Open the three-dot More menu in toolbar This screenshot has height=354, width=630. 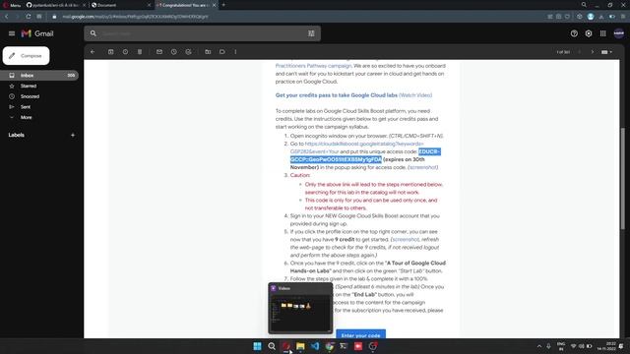pyautogui.click(x=235, y=52)
